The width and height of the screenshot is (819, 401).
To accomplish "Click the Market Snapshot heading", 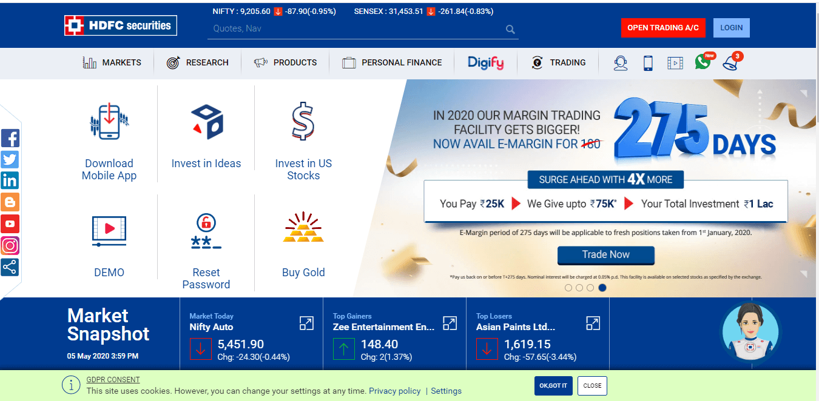I will pyautogui.click(x=108, y=325).
